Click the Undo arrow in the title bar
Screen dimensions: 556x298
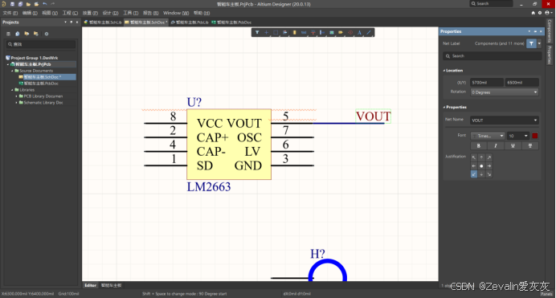pos(45,4)
